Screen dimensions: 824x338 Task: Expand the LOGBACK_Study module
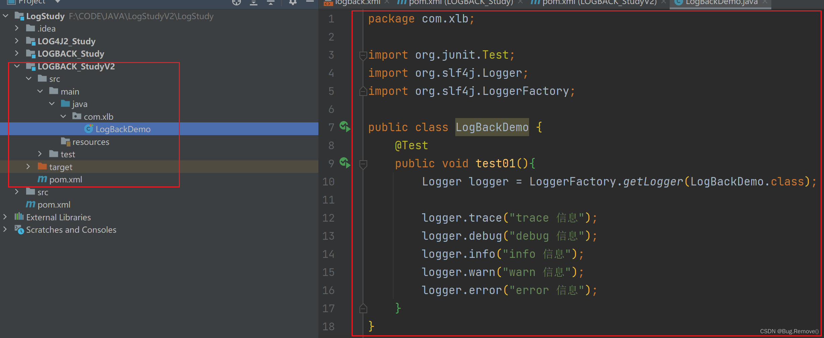point(17,53)
